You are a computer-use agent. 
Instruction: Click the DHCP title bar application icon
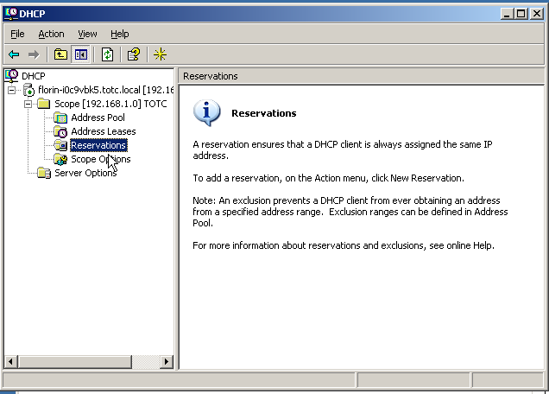tap(11, 14)
